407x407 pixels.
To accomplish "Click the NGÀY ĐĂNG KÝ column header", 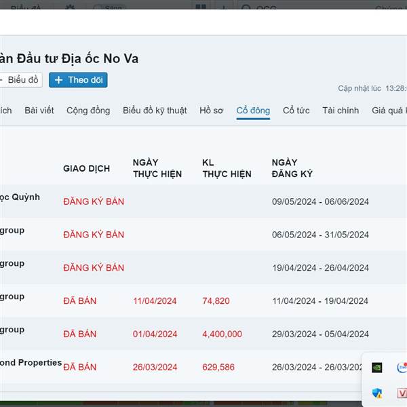I will (292, 168).
